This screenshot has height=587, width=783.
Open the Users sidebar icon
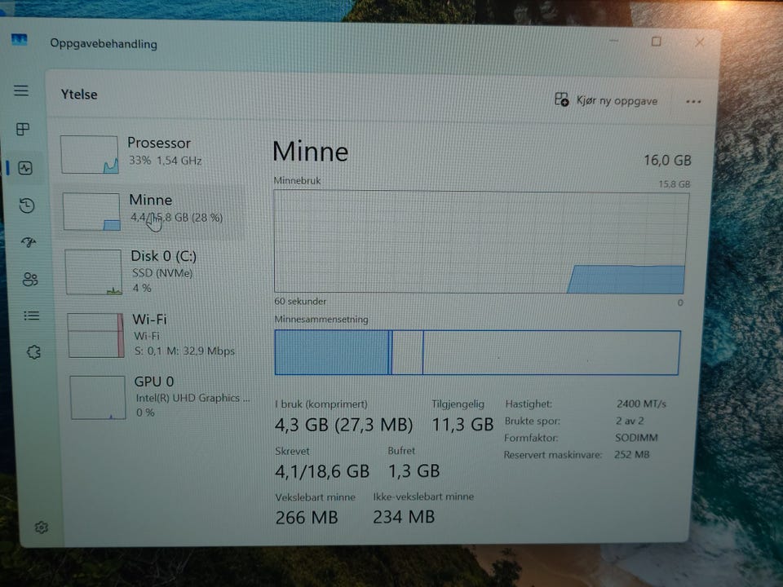click(30, 279)
